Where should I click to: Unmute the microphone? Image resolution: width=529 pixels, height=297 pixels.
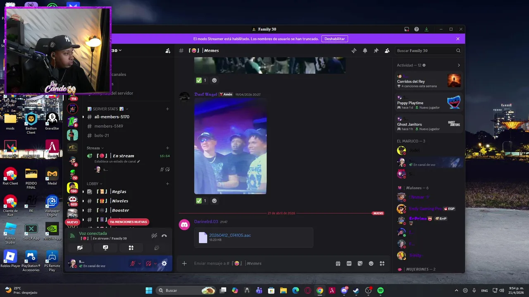pos(133,264)
